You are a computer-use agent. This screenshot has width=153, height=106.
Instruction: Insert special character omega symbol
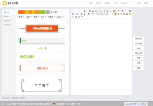click(76, 17)
